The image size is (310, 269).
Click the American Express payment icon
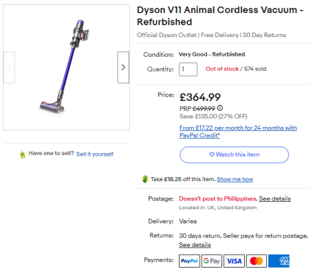pos(279,261)
